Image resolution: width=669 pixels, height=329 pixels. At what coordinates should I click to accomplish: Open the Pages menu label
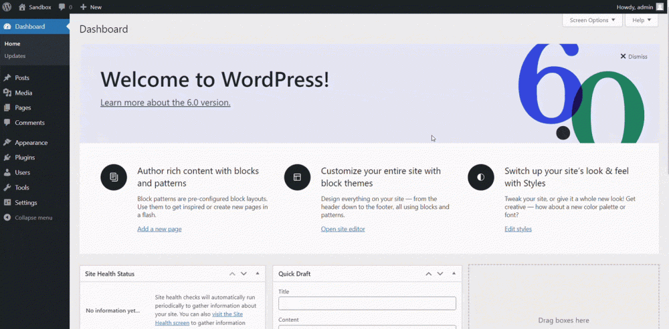point(23,107)
